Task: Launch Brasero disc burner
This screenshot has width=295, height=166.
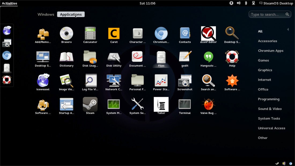Action: (67, 35)
